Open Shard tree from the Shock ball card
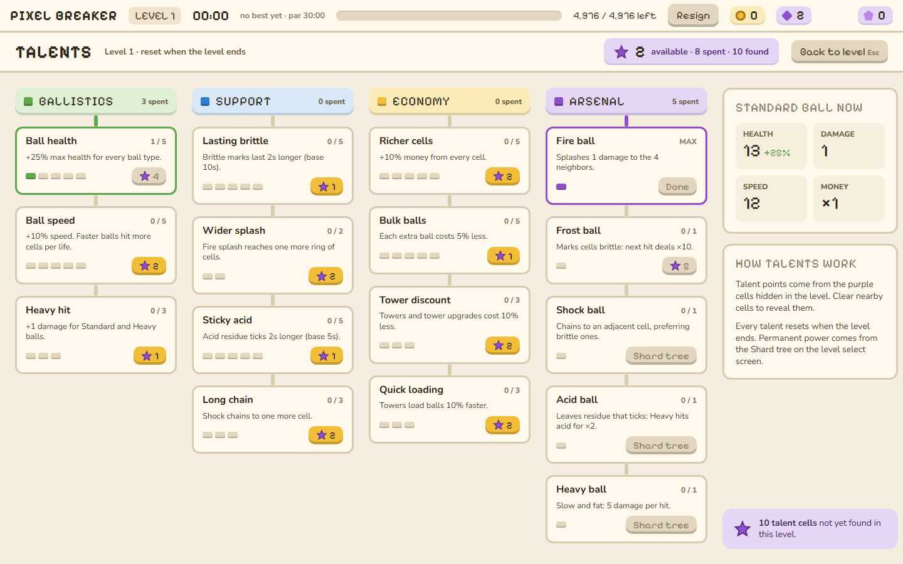The width and height of the screenshot is (903, 564). point(661,356)
